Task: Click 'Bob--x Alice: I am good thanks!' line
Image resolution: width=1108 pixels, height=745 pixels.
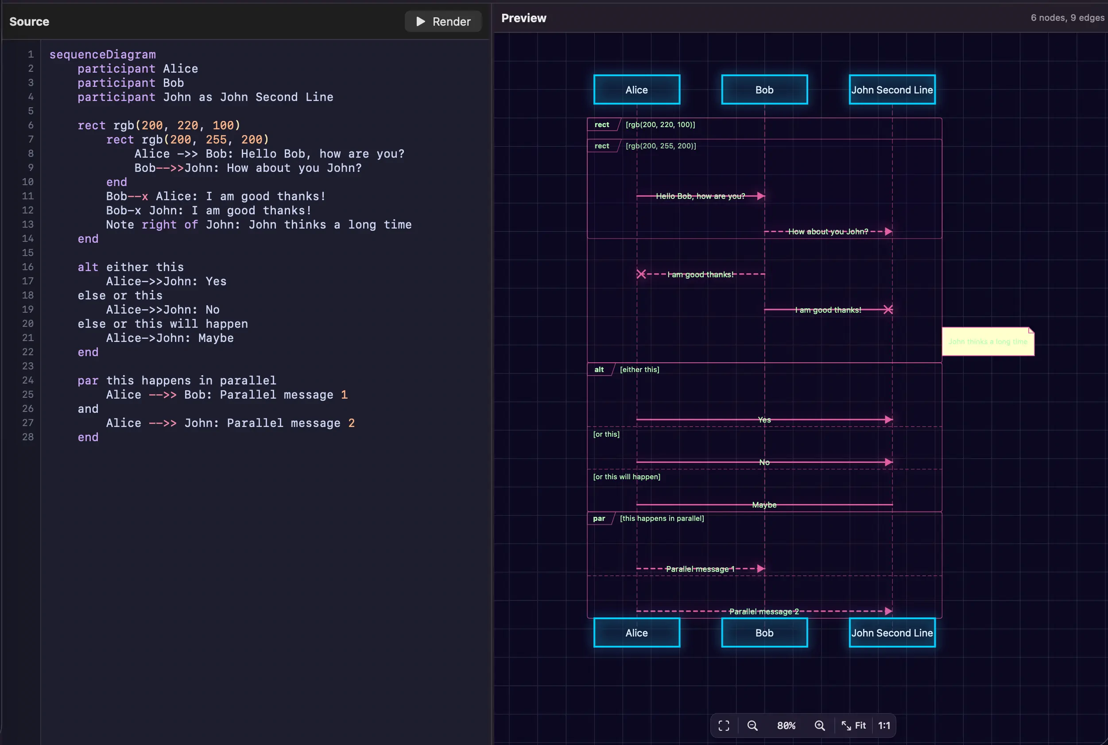Action: click(x=216, y=196)
